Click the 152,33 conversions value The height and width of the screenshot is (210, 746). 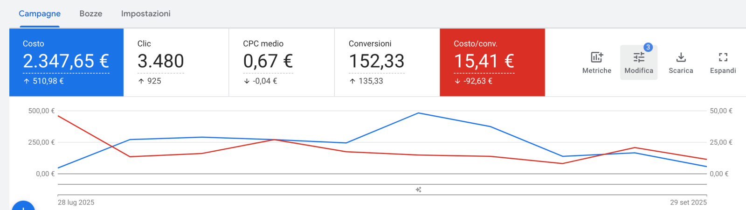(x=377, y=61)
